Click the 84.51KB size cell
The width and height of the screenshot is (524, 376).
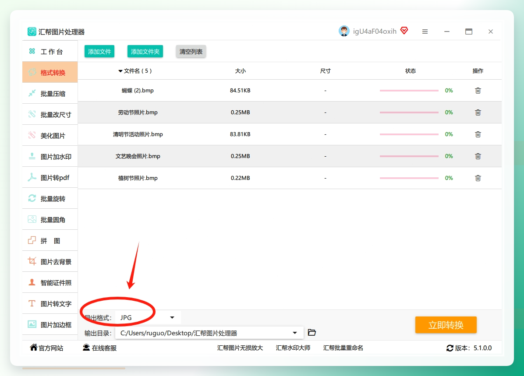point(240,91)
